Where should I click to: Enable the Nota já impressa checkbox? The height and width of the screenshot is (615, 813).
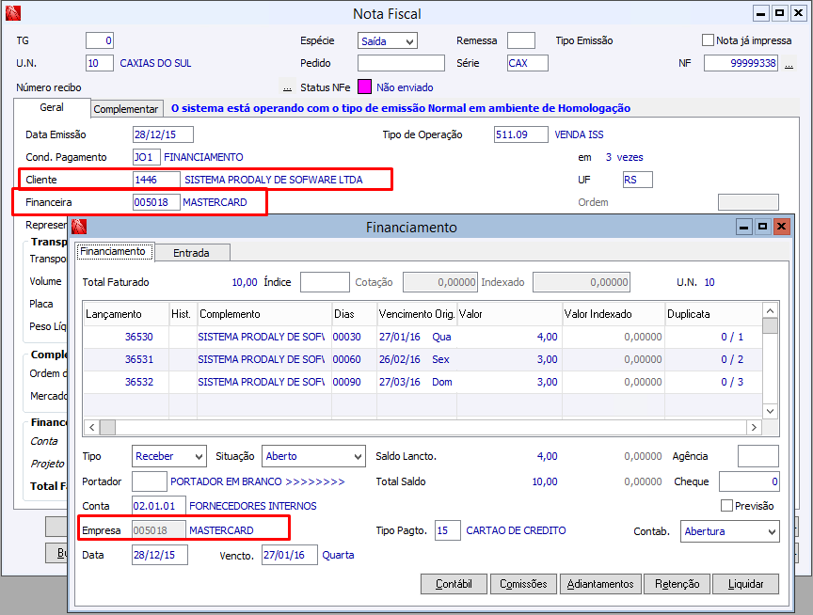(x=709, y=40)
